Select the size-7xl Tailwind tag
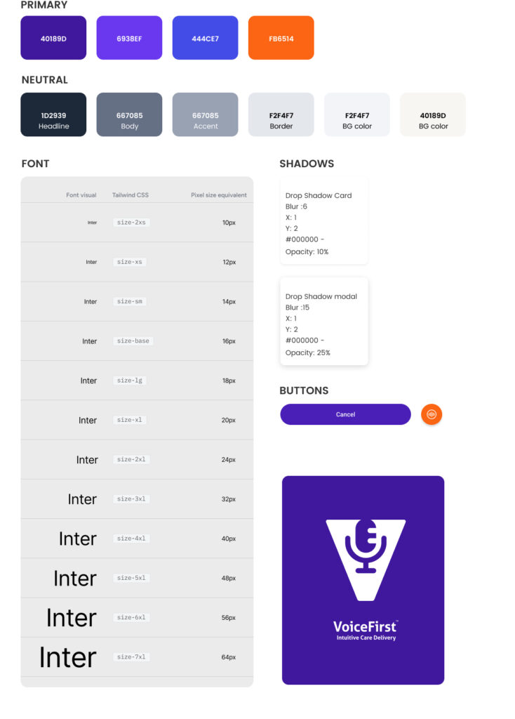 [131, 657]
